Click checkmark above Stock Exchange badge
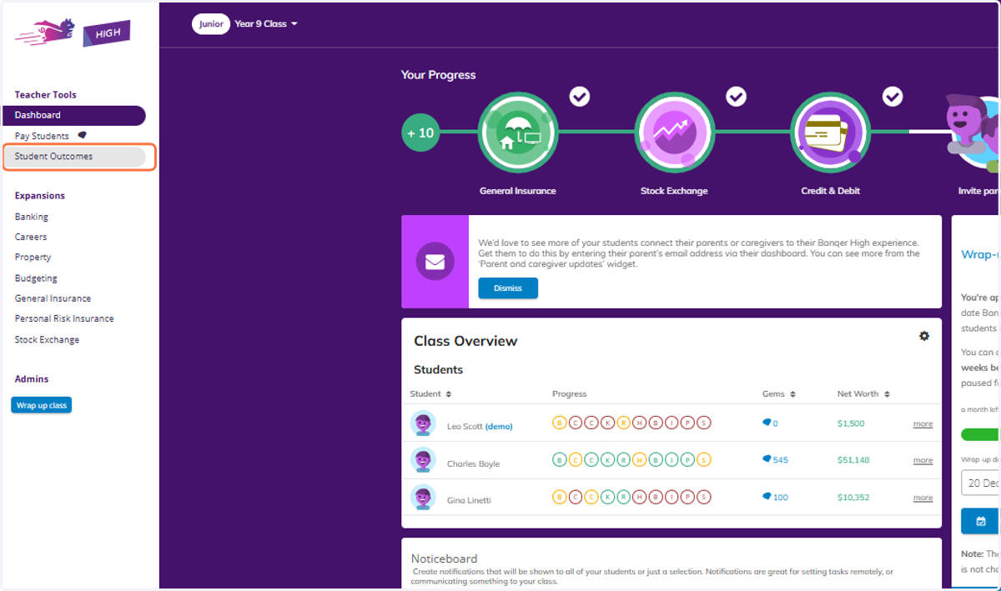1001x591 pixels. click(x=736, y=97)
